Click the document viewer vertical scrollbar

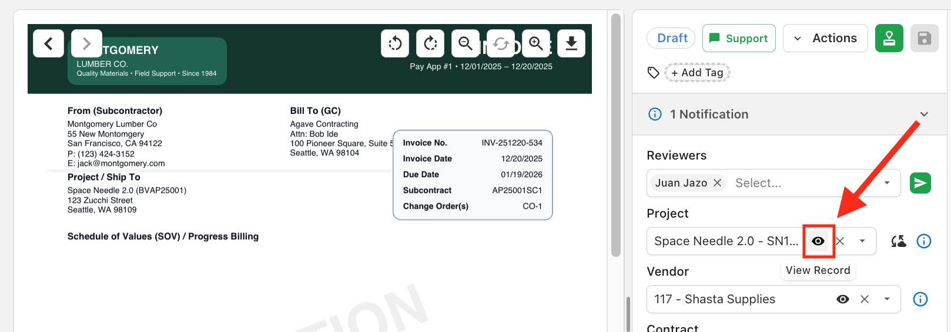[616, 135]
